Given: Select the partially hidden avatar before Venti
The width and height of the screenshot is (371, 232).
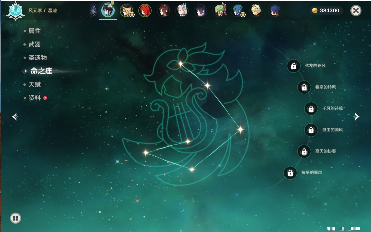Looking at the screenshot, I should (x=93, y=11).
